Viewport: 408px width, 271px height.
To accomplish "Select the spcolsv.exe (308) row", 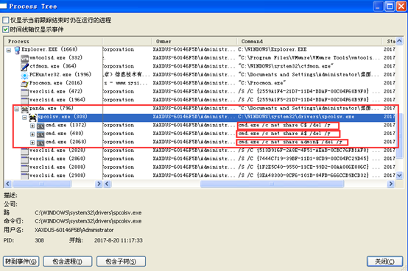I will [200, 118].
